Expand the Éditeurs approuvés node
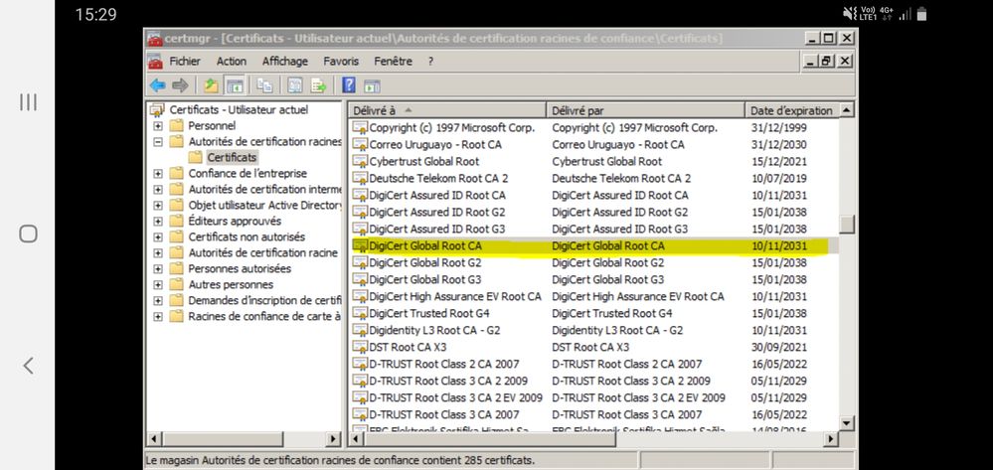Viewport: 993px width, 470px height. (x=158, y=222)
